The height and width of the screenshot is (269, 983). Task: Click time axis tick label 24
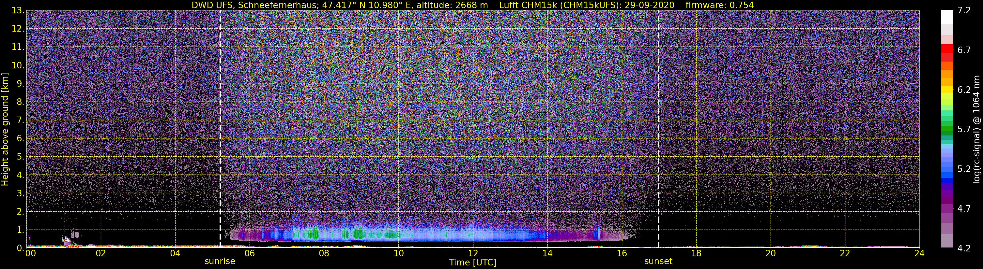[x=919, y=253]
